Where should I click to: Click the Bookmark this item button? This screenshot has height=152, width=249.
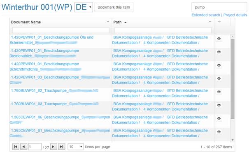point(114,7)
